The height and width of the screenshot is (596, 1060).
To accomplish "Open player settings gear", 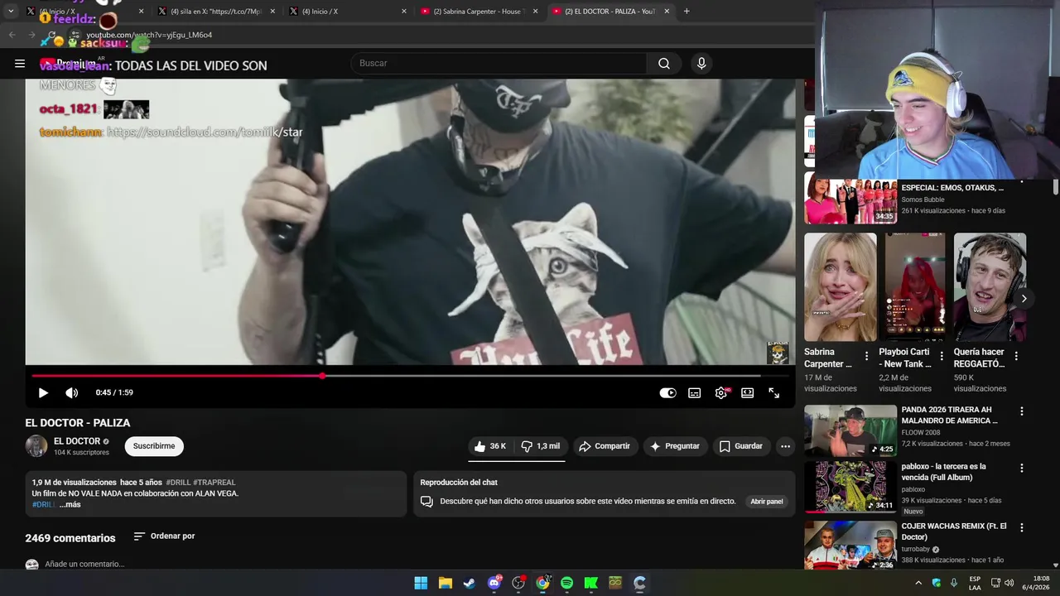I will (x=721, y=393).
